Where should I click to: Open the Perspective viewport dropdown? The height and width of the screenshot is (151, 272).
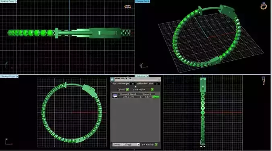pyautogui.click(x=149, y=1)
